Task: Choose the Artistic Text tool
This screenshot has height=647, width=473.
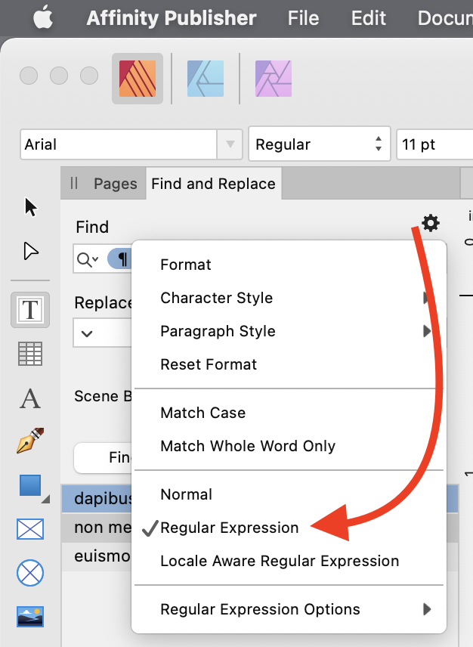Action: [30, 398]
